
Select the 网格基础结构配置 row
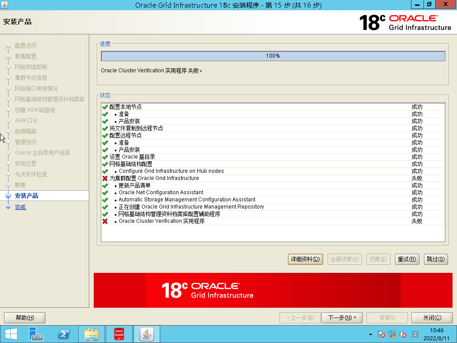point(273,164)
